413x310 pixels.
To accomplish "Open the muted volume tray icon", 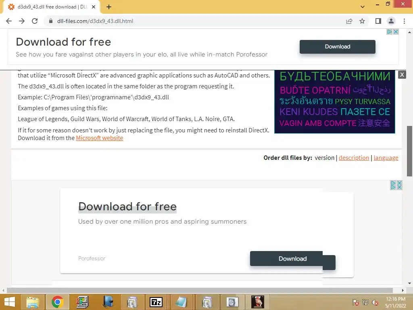I will tap(375, 302).
